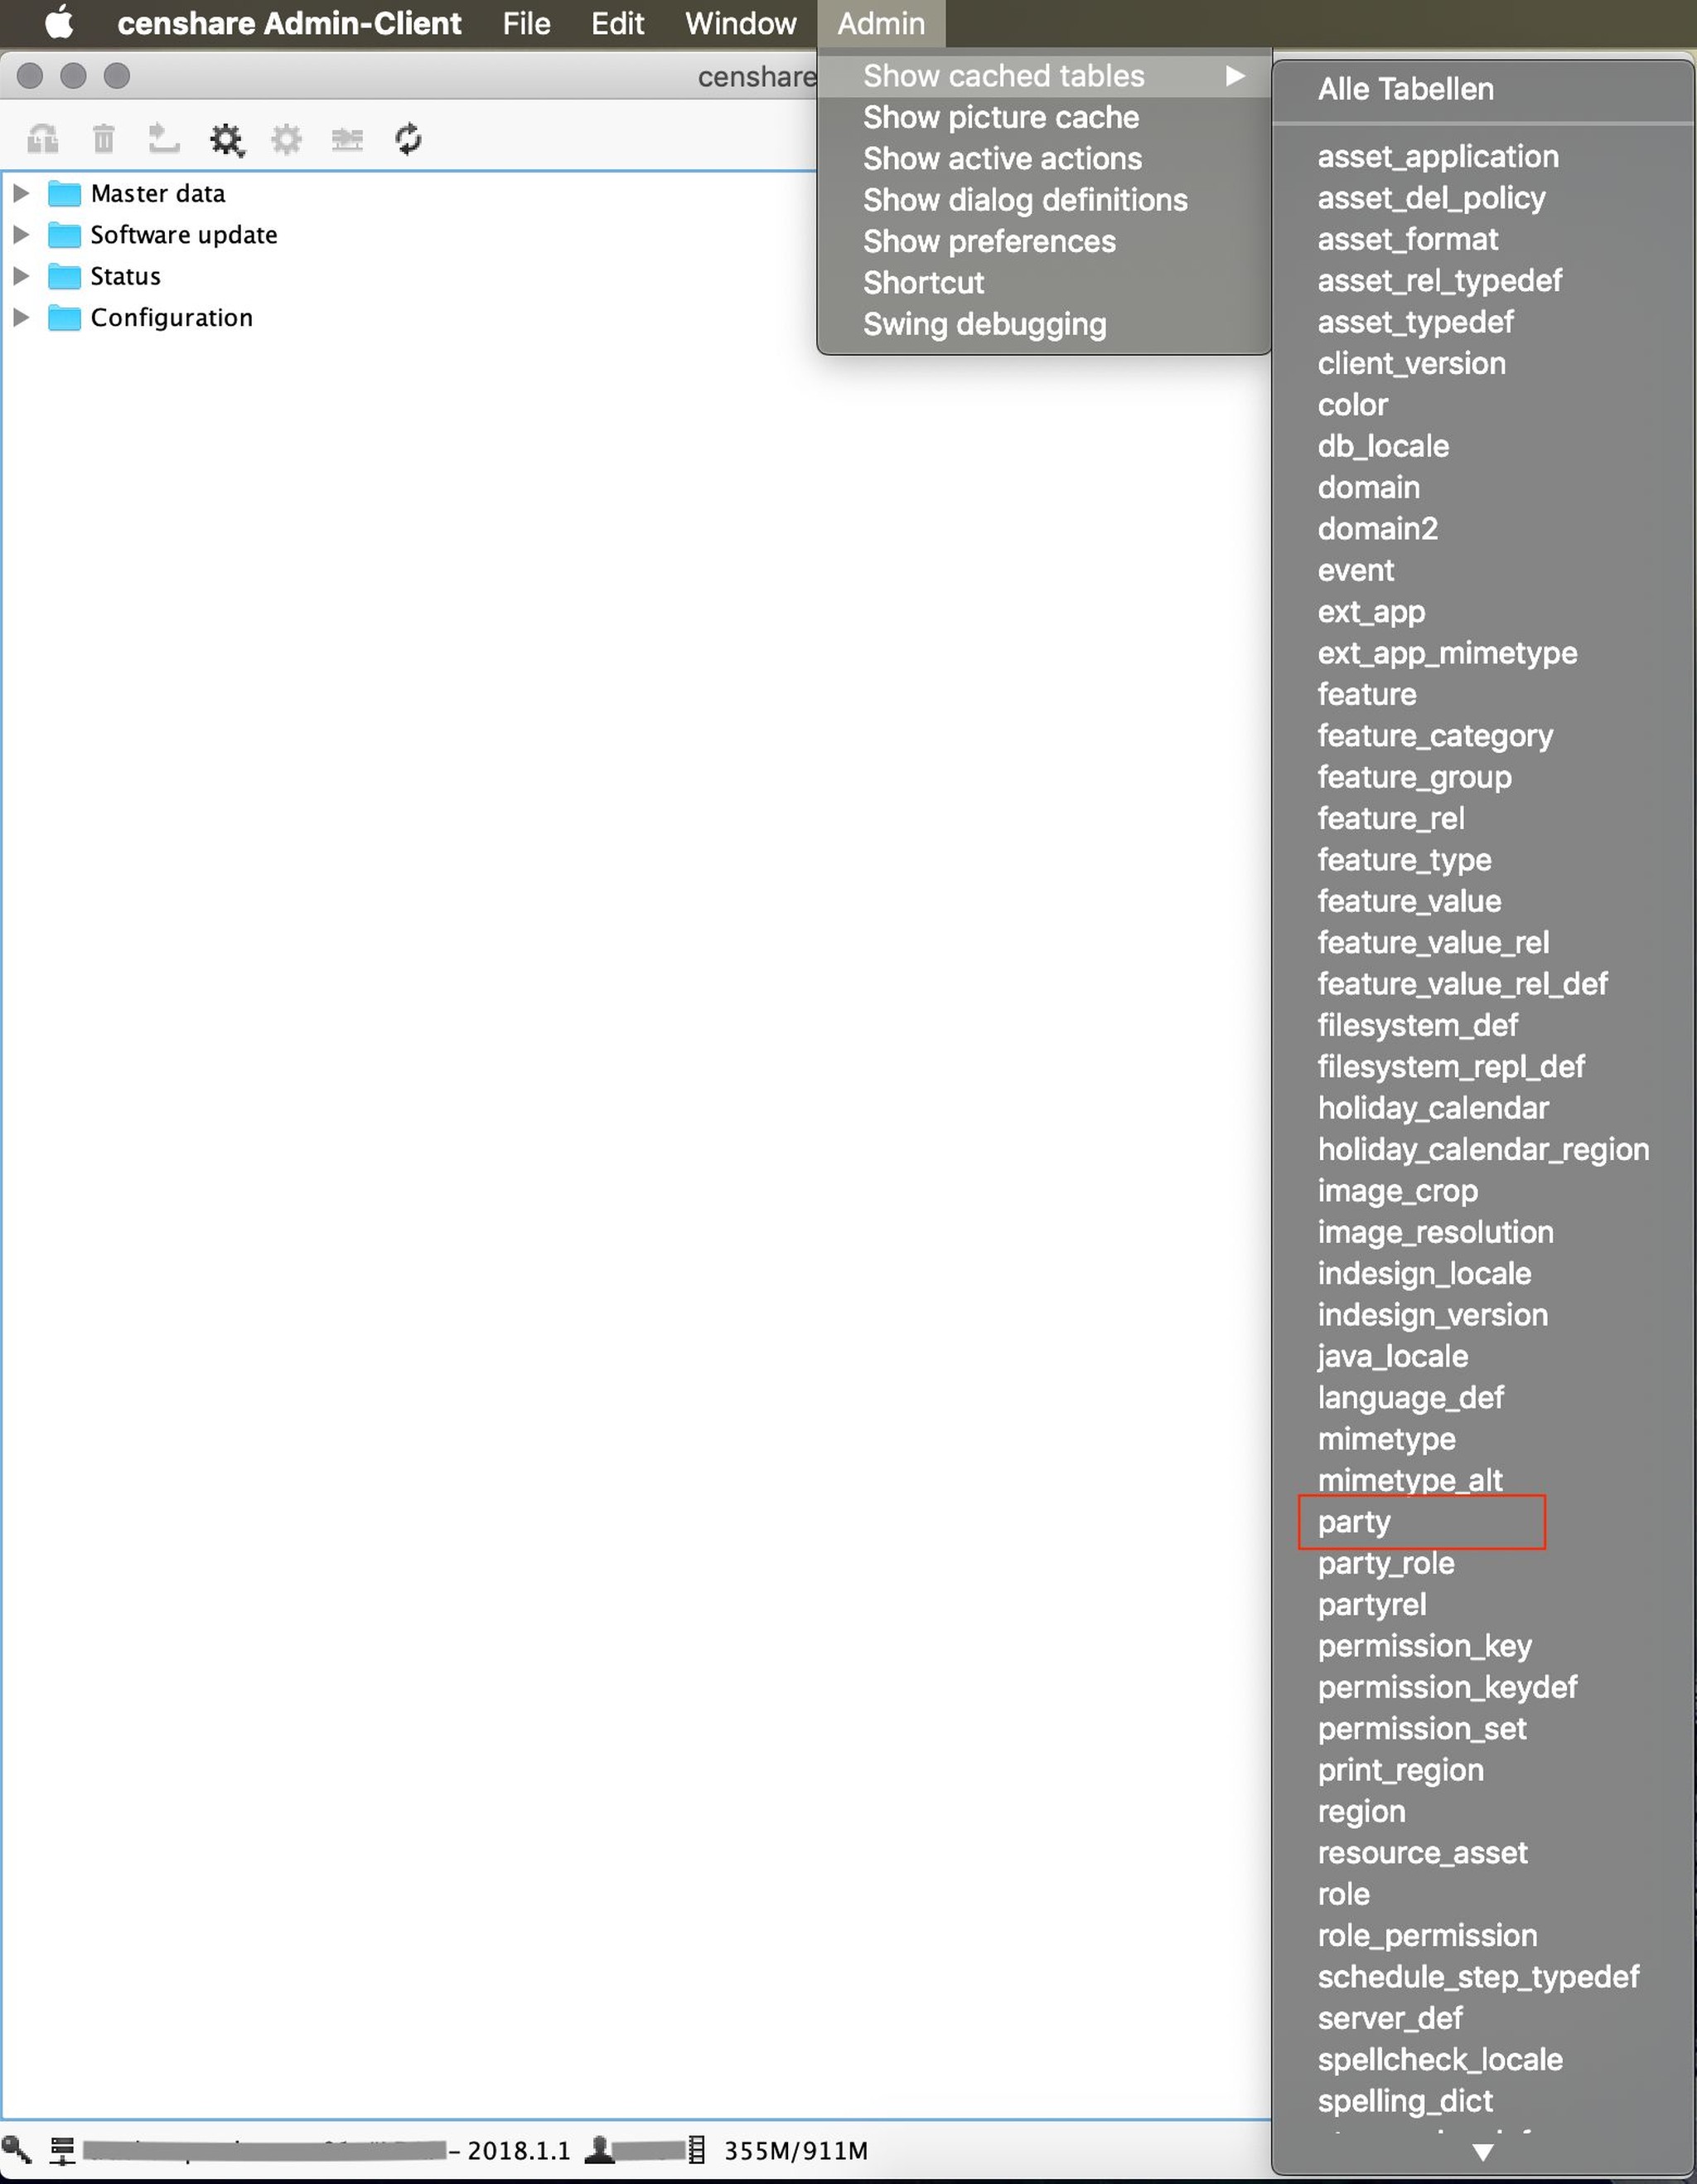Click the refresh toolbar icon
The width and height of the screenshot is (1697, 2184).
point(410,140)
